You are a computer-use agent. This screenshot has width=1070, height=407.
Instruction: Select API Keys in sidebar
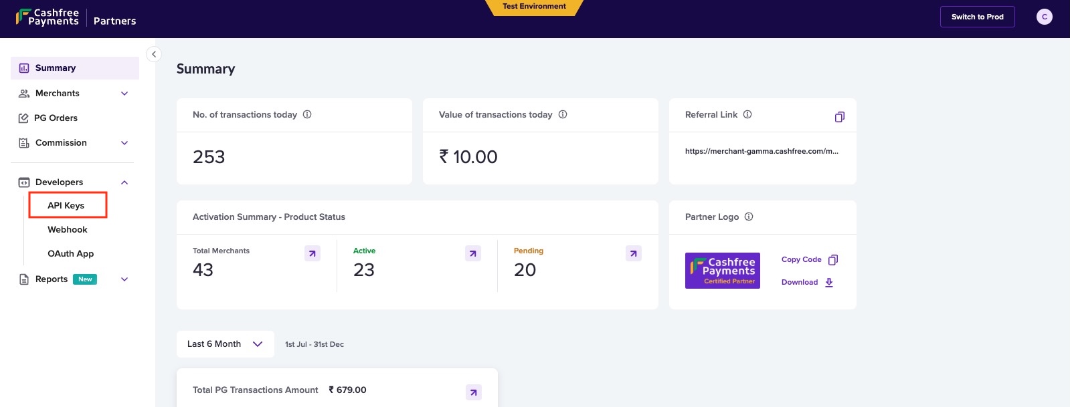68,205
